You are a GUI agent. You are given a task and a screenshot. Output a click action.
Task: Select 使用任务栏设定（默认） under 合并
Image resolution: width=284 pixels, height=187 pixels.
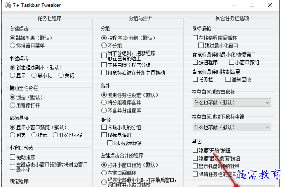pos(104,95)
